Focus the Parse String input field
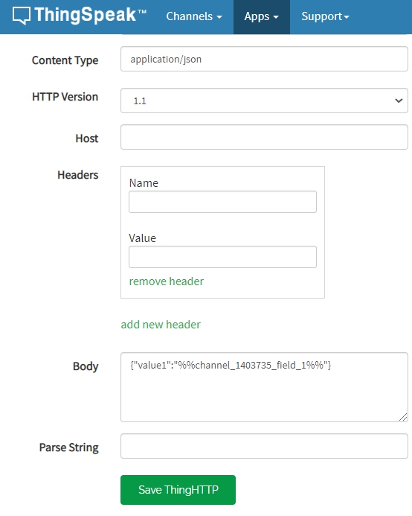 click(x=264, y=446)
